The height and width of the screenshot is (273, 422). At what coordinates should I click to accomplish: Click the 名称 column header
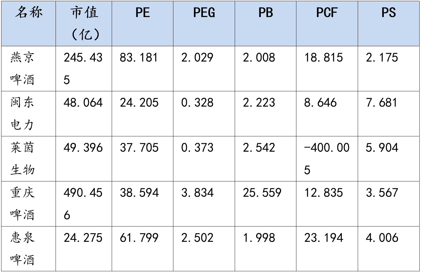pos(28,13)
